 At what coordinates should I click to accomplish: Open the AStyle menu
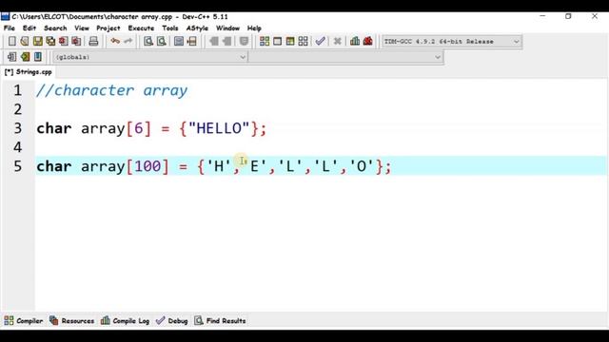coord(197,28)
